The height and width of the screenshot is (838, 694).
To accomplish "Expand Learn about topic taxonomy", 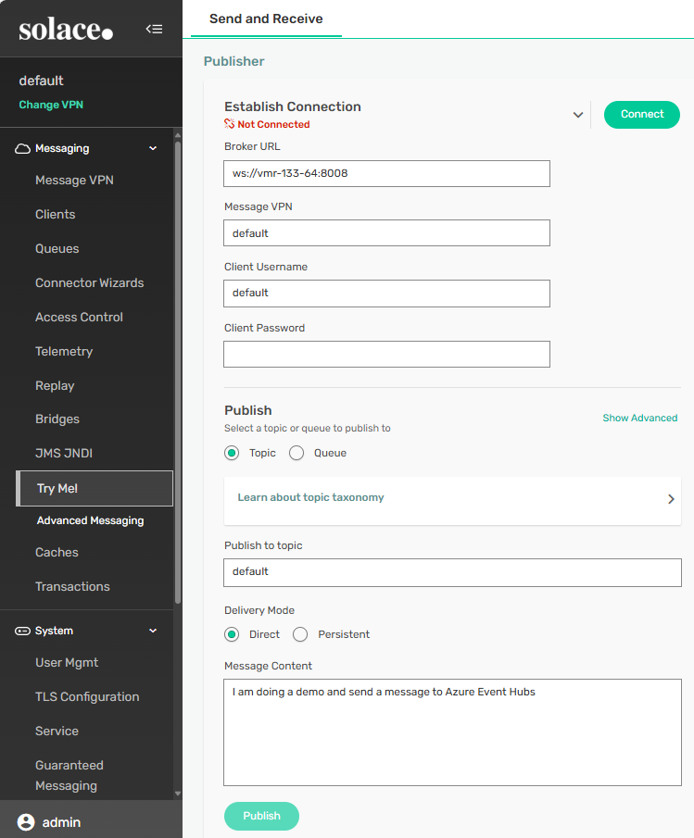I will tap(671, 498).
